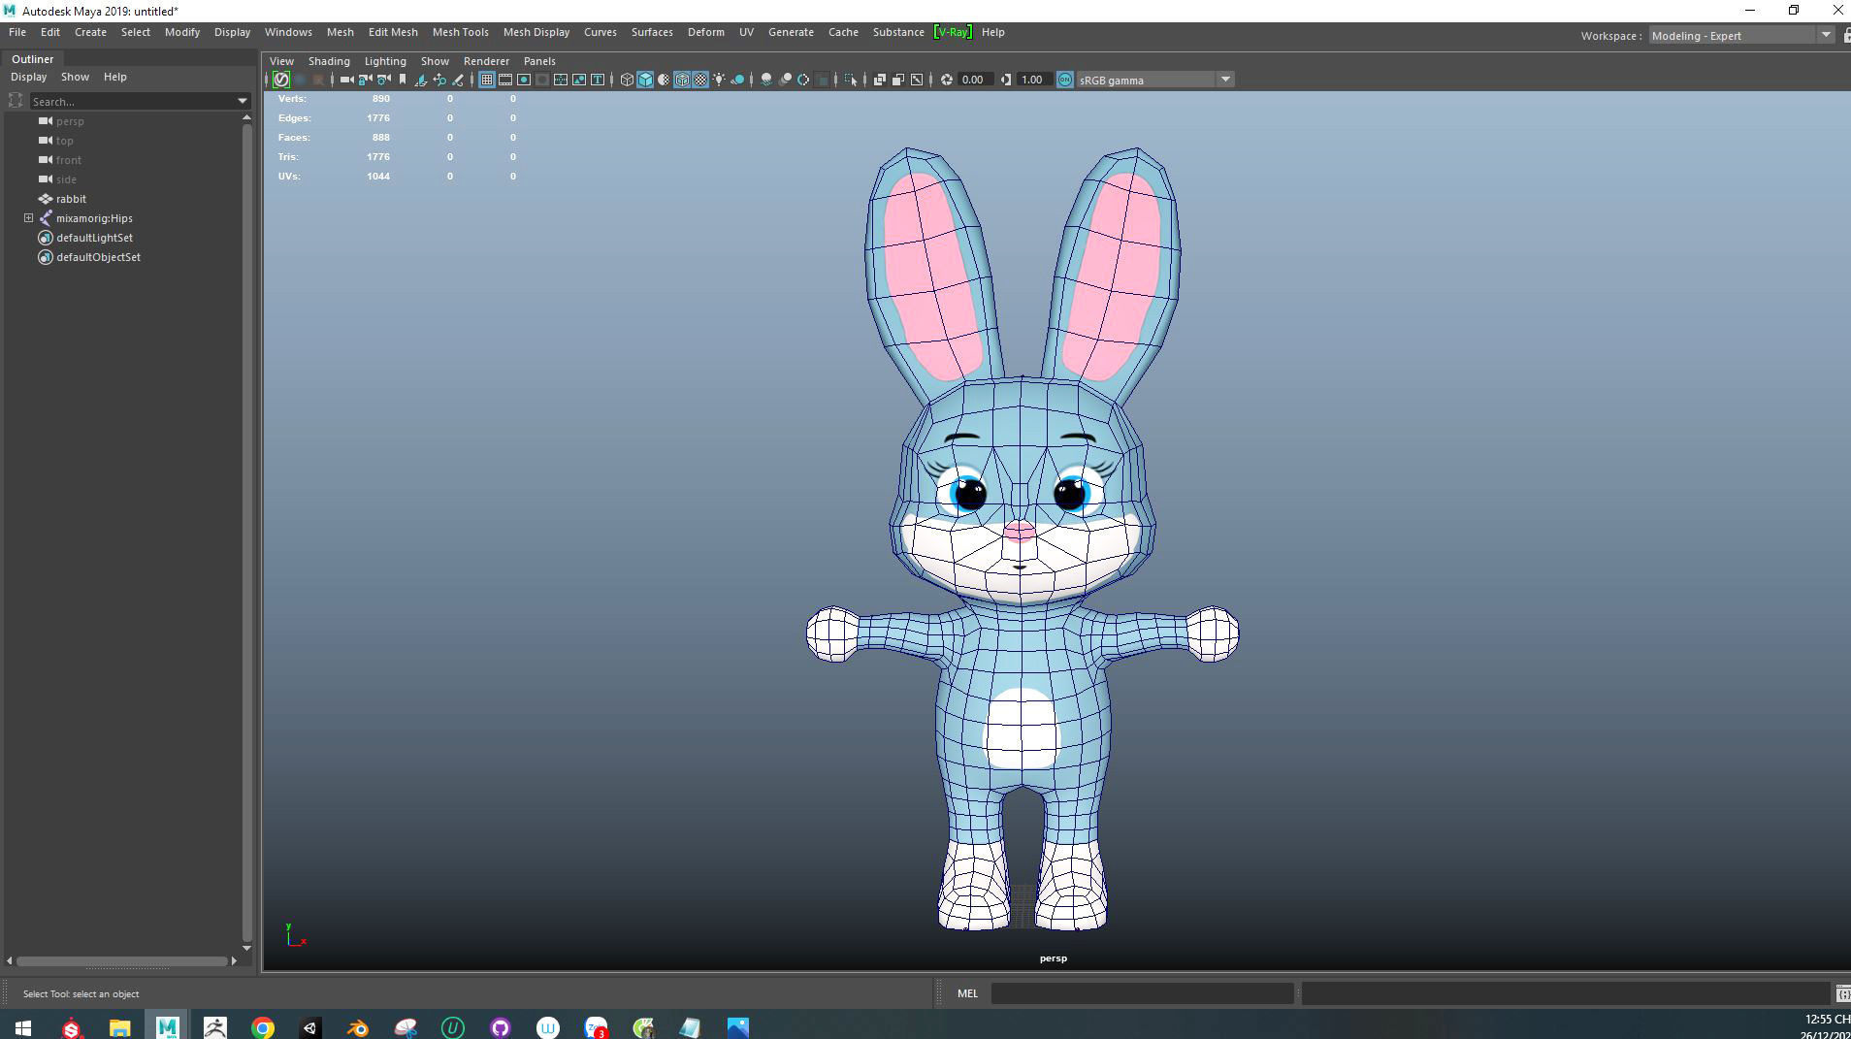The image size is (1851, 1039).
Task: Toggle Screen Space Ambient Occlusion icon
Action: click(766, 80)
